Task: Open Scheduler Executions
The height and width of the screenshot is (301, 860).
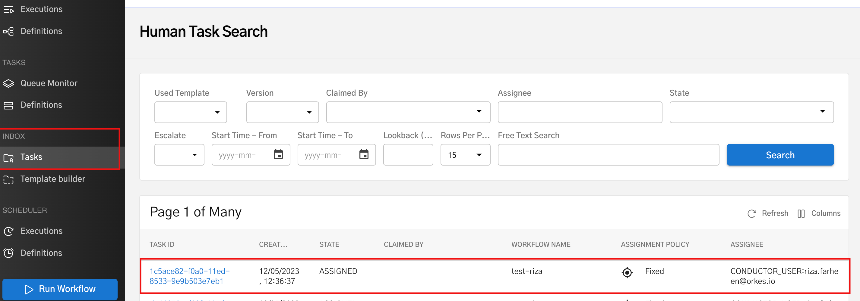Action: (41, 231)
